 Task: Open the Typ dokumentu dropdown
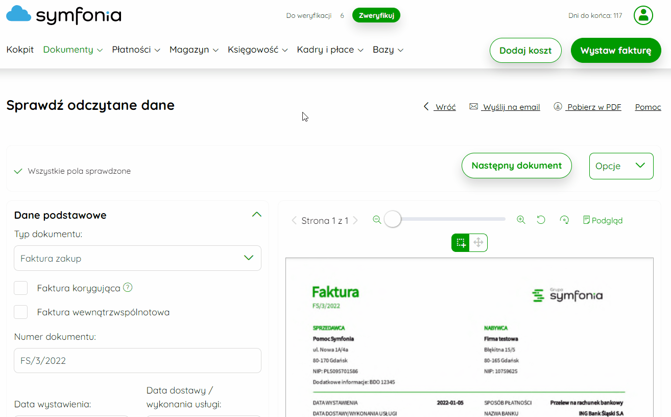[137, 258]
